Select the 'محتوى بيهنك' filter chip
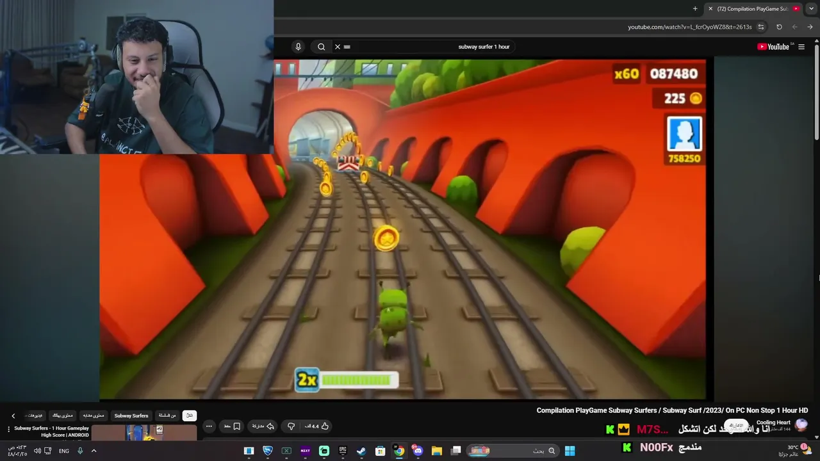 point(63,416)
